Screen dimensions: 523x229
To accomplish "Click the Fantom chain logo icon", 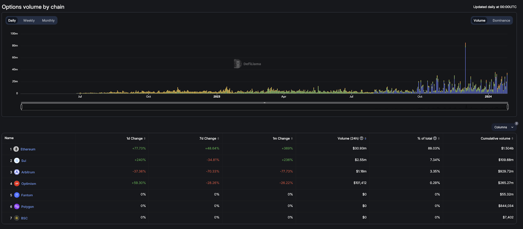I will pos(17,195).
